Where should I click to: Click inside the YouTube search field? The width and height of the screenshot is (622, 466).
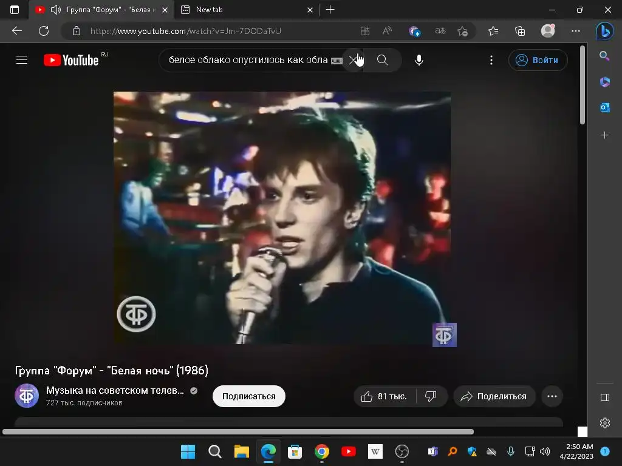[248, 60]
